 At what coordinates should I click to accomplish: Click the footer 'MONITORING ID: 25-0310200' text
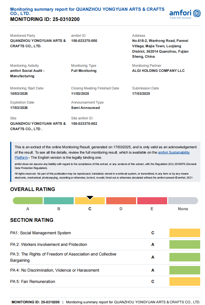(x=36, y=302)
